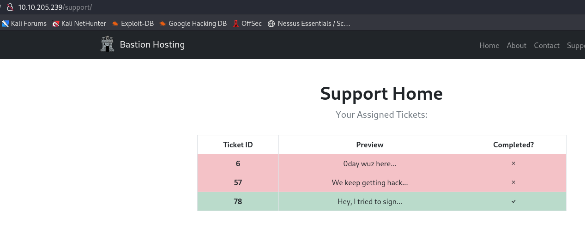Open the Kali NetHunter bookmark icon
The height and width of the screenshot is (242, 585).
tap(56, 24)
